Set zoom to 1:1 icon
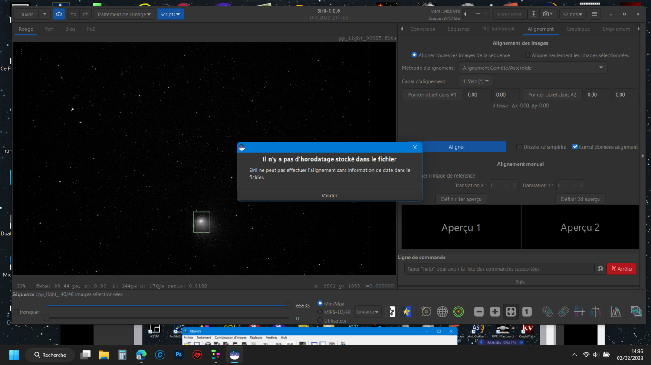651x365 pixels. coord(527,312)
